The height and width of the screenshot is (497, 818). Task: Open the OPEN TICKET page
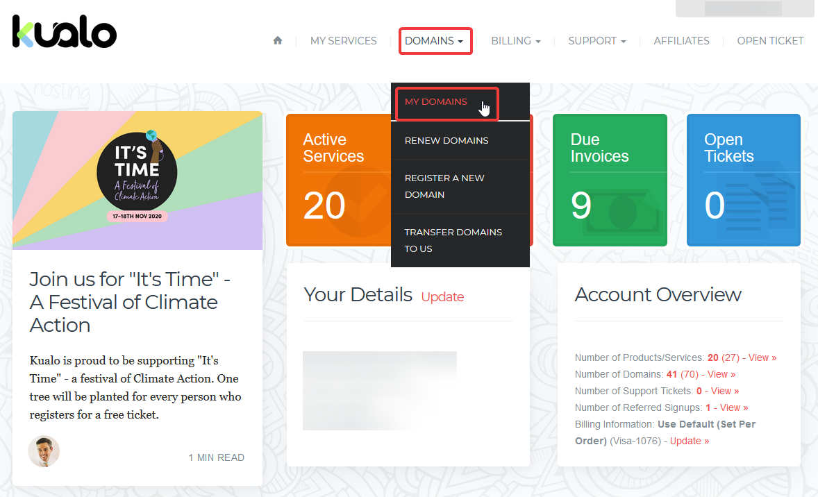(770, 41)
